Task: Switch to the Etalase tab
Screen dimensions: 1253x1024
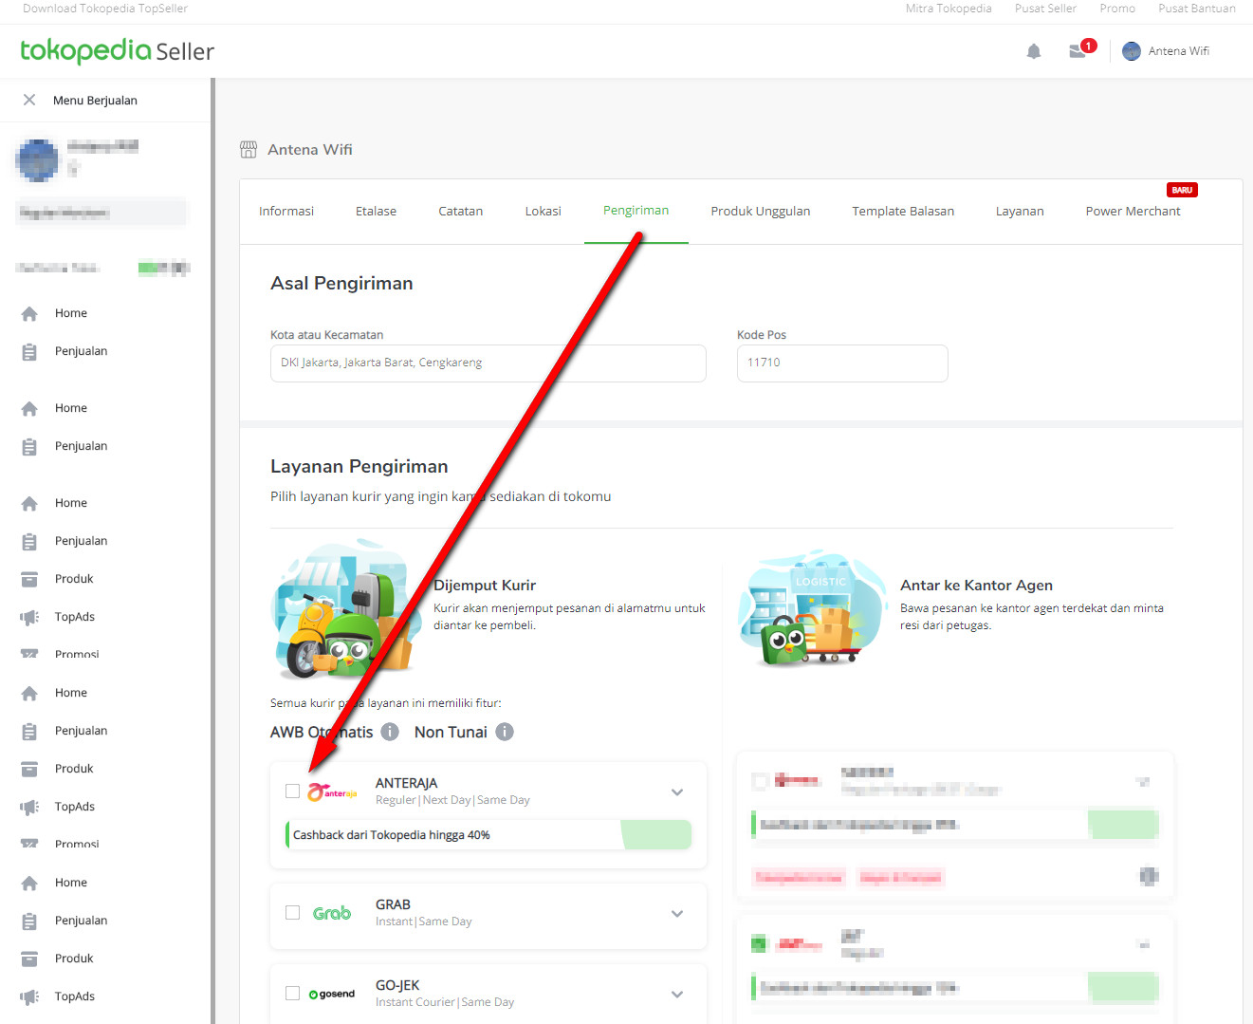Action: tap(376, 212)
